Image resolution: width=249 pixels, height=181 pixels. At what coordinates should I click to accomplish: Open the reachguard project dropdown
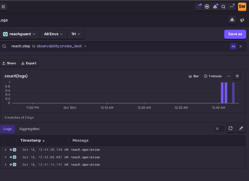click(x=19, y=34)
